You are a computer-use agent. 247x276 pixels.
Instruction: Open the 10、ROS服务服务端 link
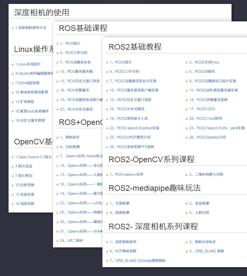coord(76,71)
